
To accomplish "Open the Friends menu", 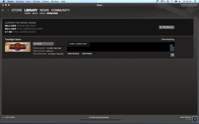I will 36,1.
